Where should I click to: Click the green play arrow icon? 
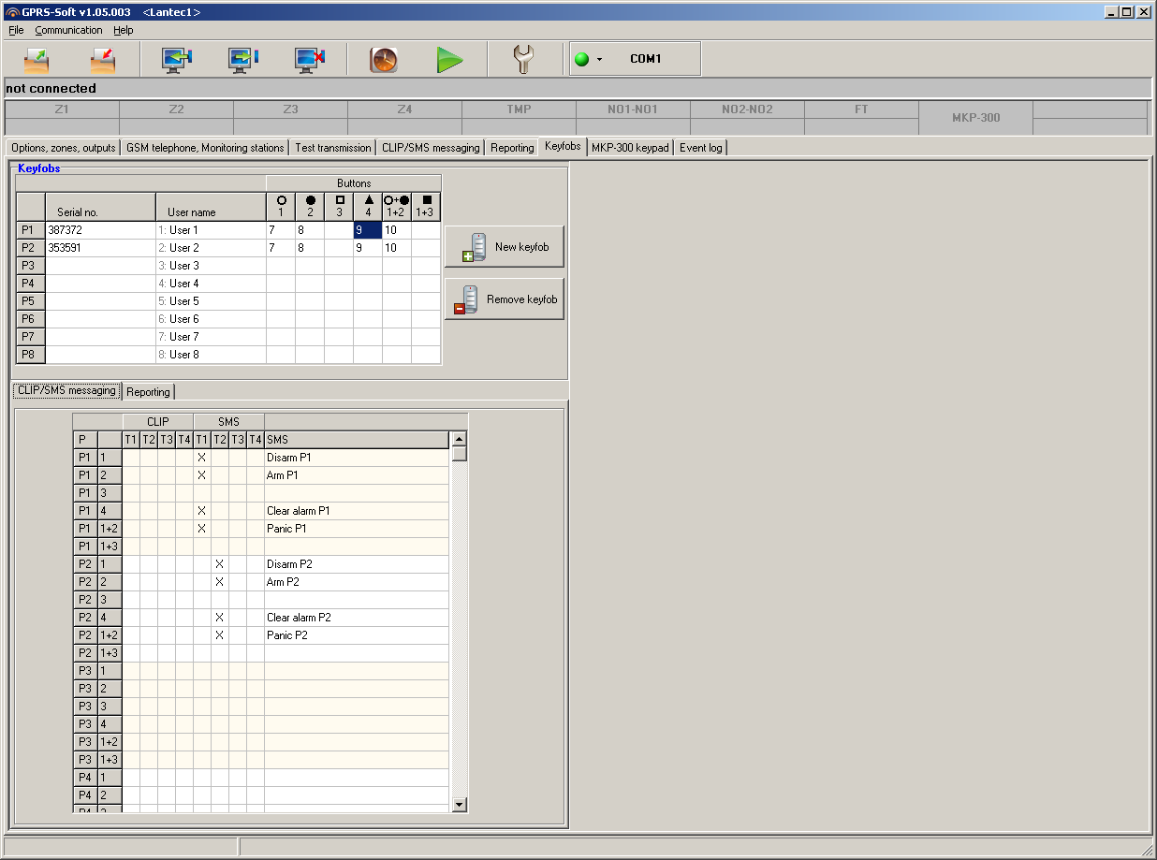[x=450, y=59]
